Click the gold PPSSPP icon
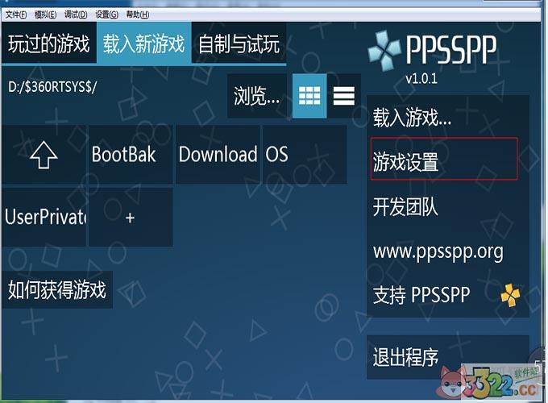 click(x=510, y=295)
